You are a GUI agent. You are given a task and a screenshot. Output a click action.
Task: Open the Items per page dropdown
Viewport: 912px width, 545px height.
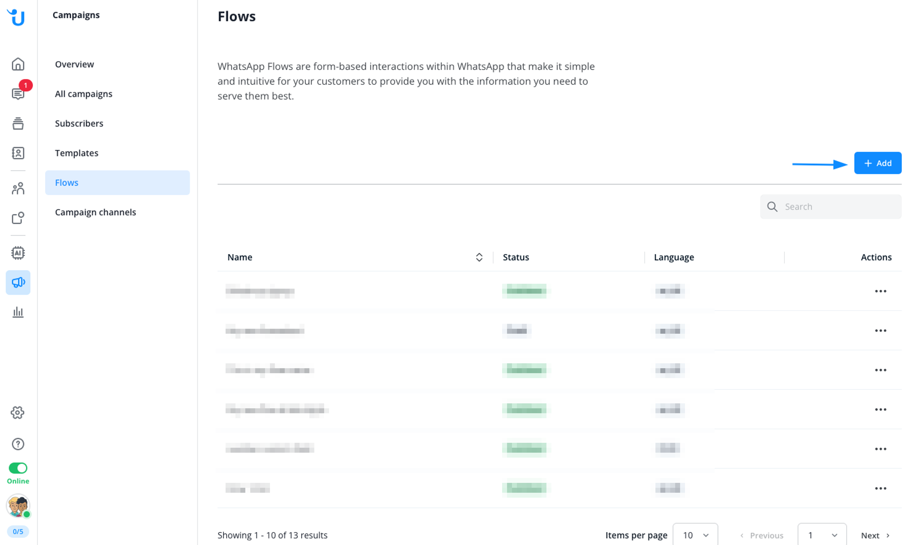(x=695, y=535)
